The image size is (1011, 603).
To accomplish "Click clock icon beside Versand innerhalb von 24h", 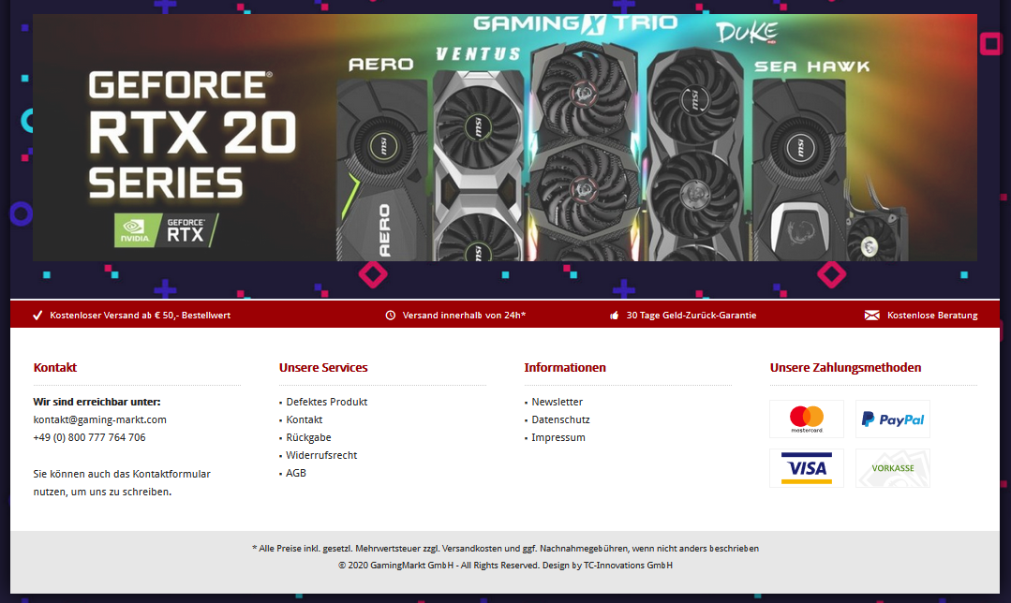I will click(390, 315).
